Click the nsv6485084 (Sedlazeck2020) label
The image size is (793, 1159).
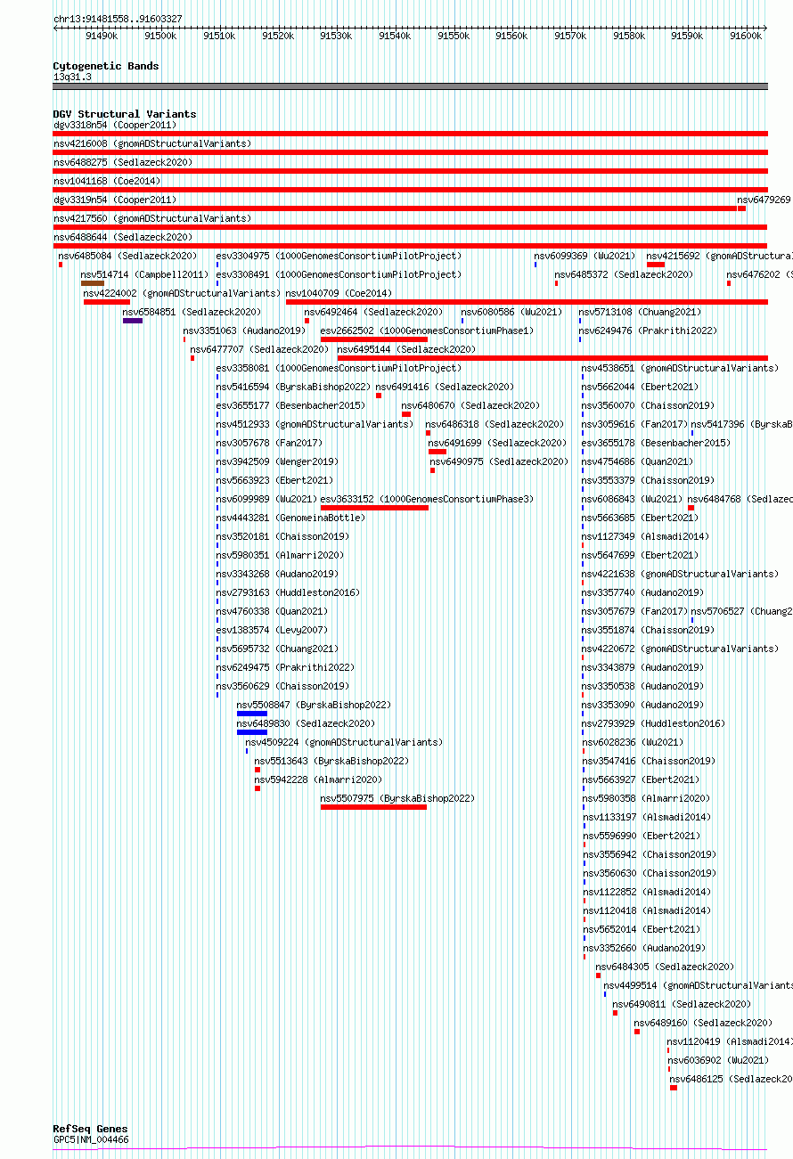(x=128, y=256)
